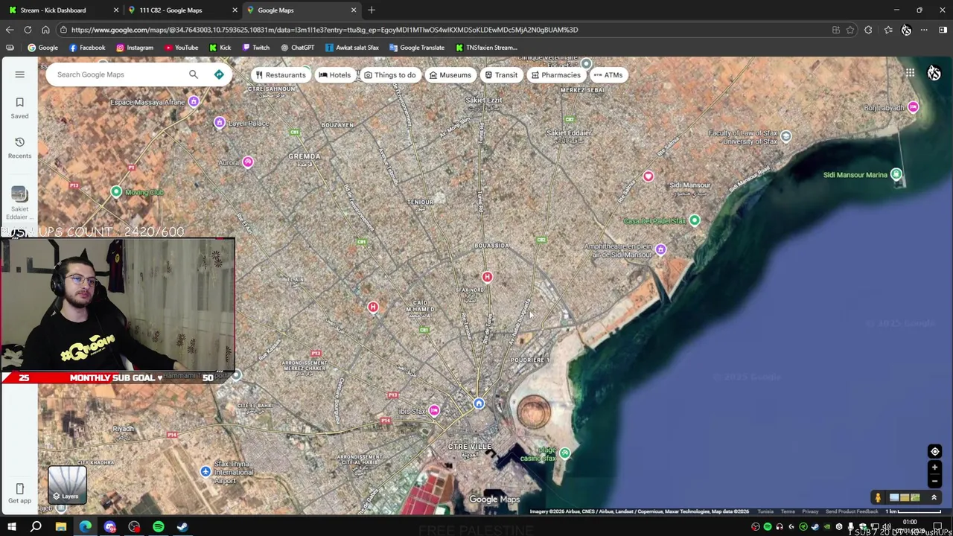
Task: Click hospital H marker near Bouassida
Action: 487,277
